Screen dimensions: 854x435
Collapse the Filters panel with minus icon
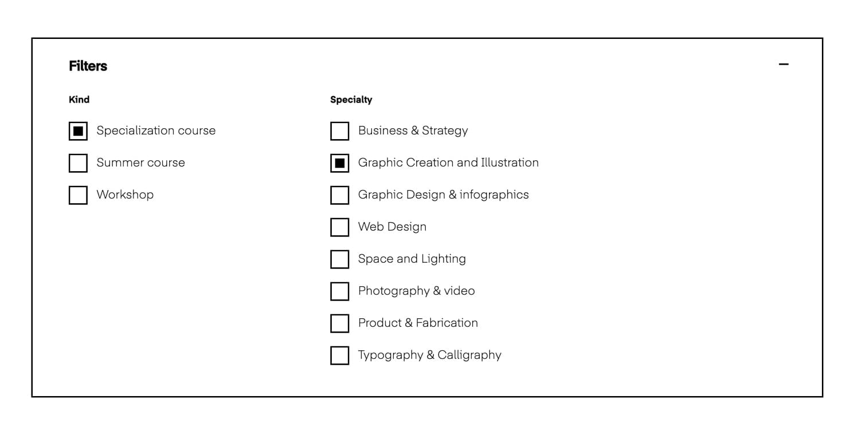tap(784, 65)
